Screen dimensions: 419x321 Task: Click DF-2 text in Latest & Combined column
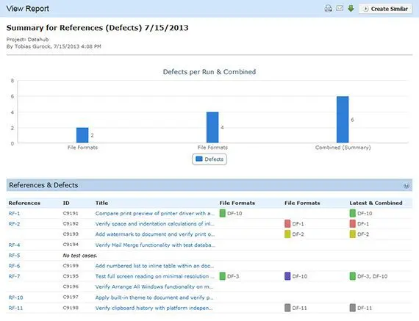[x=363, y=234]
